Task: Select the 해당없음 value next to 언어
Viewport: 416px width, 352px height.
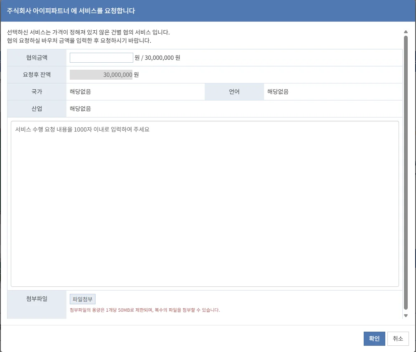Action: (x=278, y=92)
